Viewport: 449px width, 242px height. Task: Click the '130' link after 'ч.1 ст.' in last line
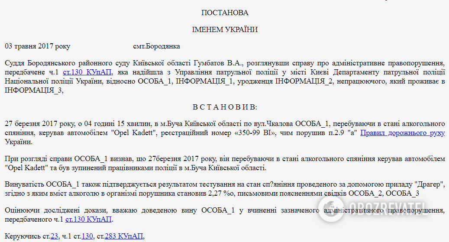87,236
